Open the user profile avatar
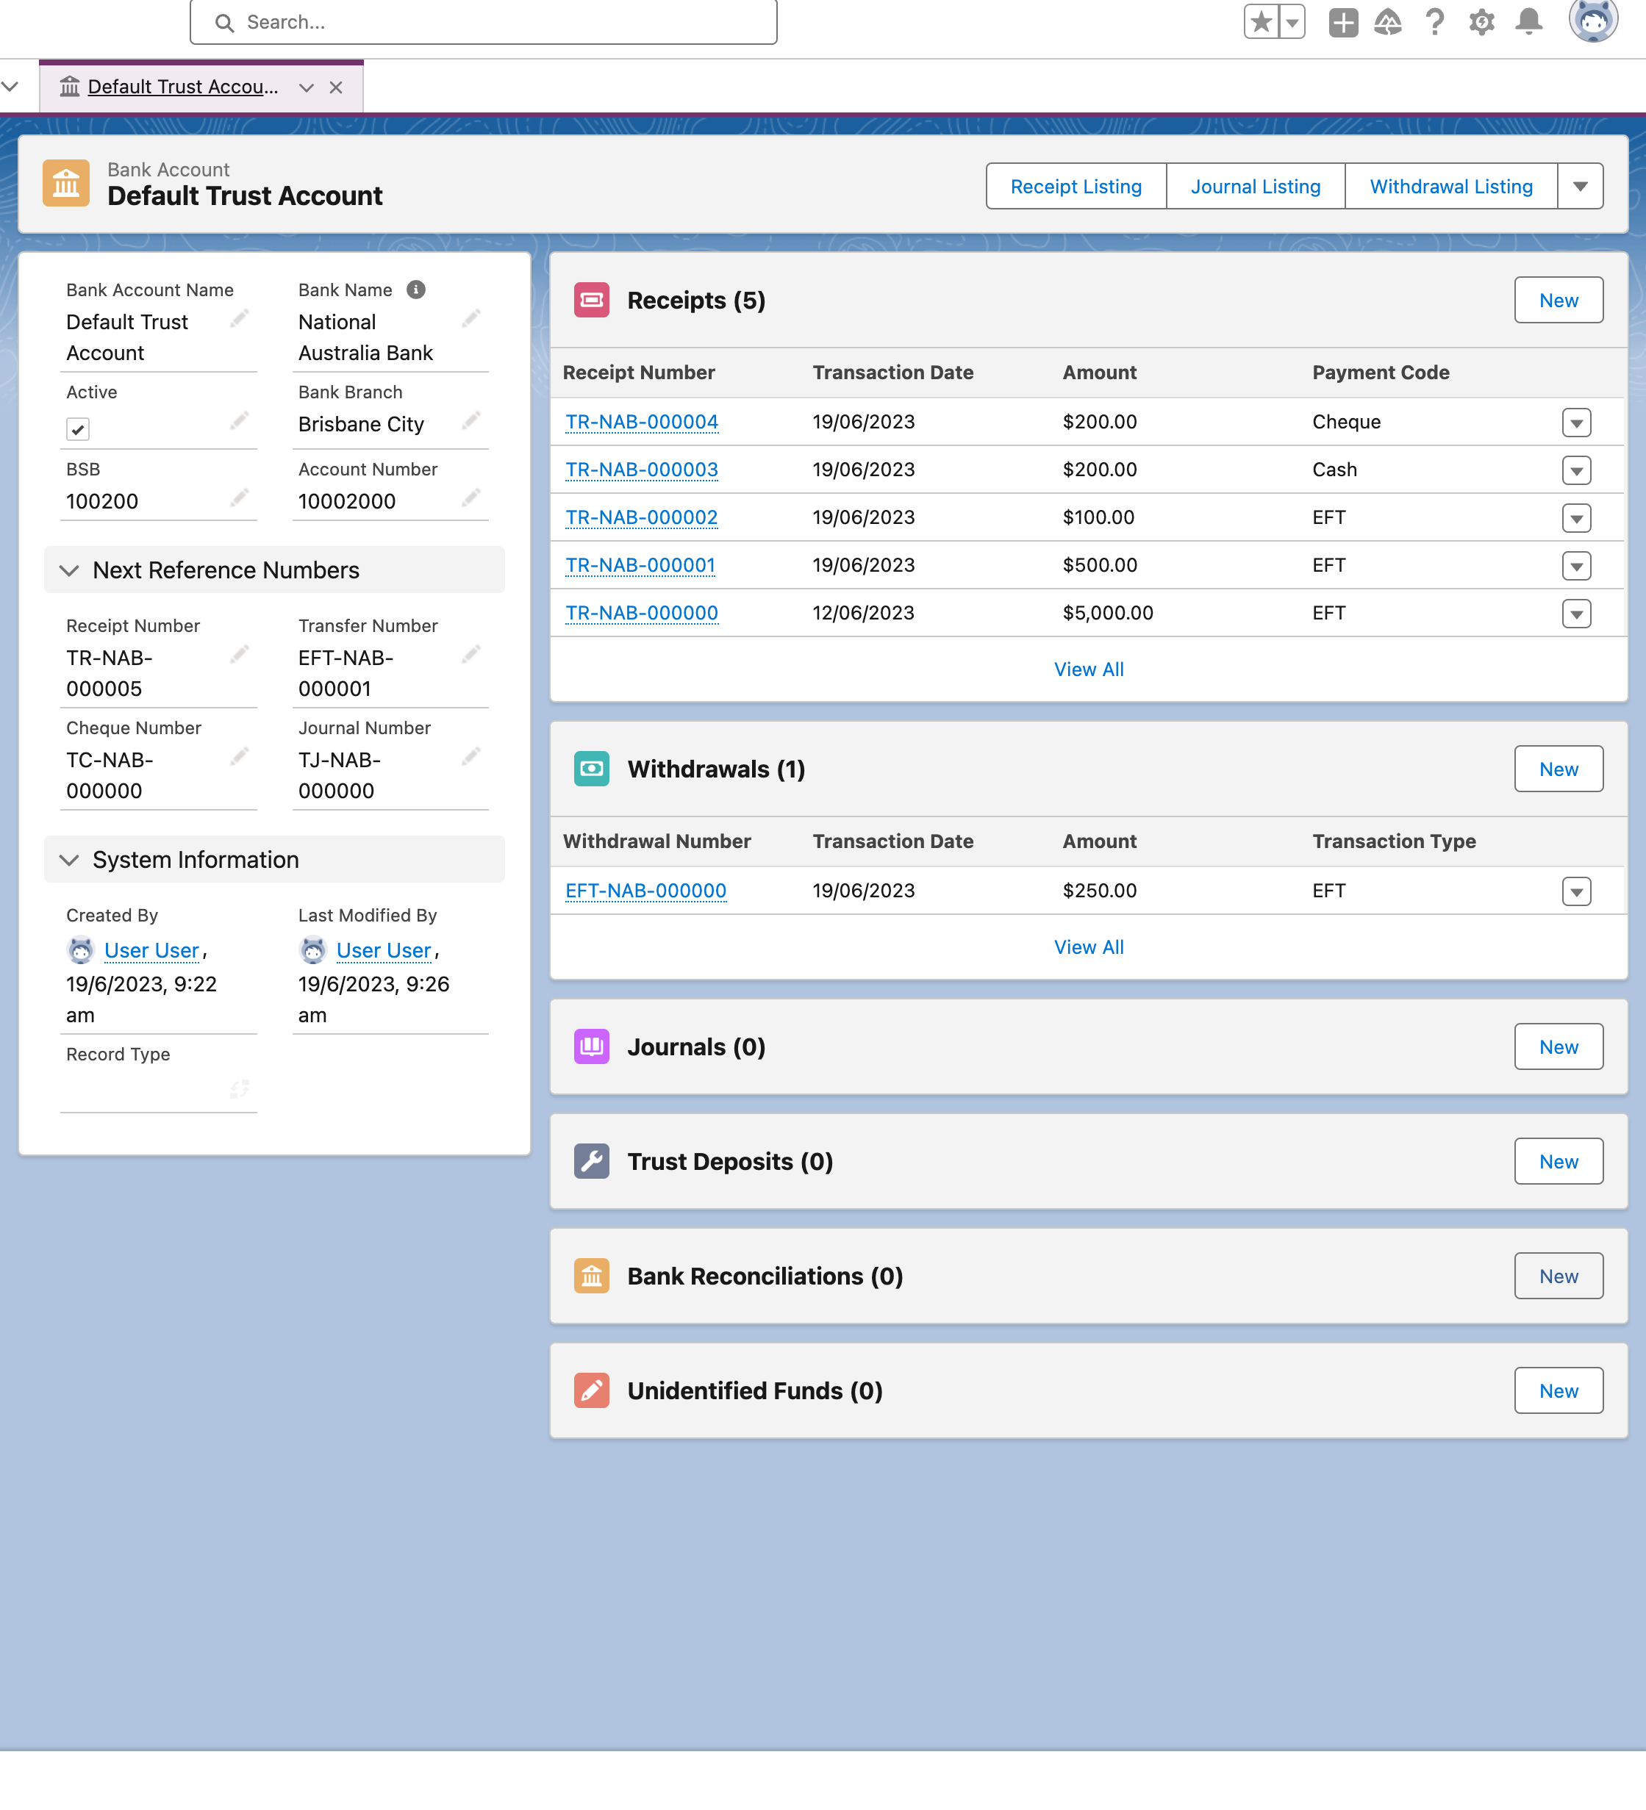 tap(1593, 20)
